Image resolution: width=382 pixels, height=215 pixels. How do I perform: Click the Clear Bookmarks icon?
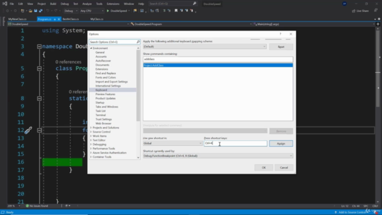(192, 11)
